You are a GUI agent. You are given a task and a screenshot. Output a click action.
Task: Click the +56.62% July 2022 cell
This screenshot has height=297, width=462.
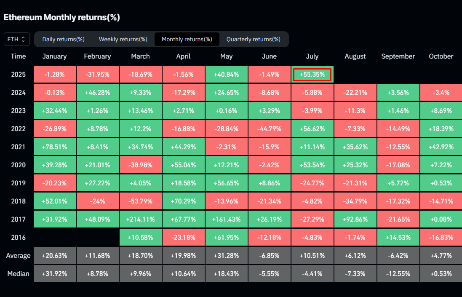coord(312,129)
